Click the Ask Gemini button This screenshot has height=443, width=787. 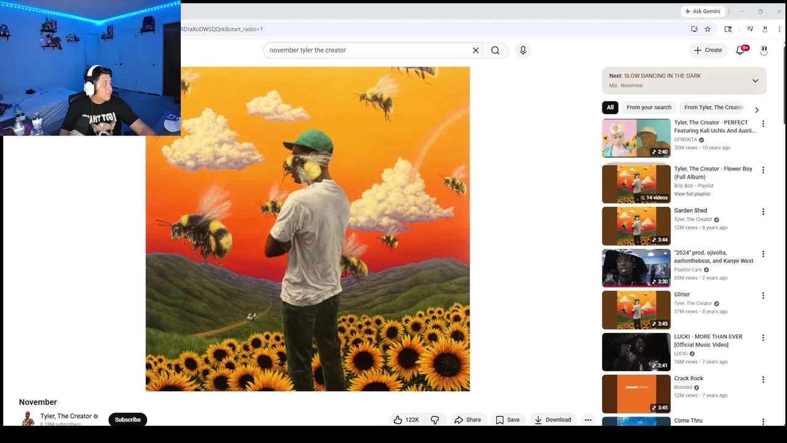[702, 11]
